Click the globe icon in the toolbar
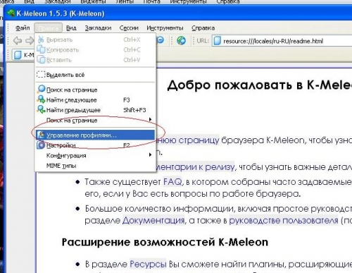This screenshot has height=273, width=352. click(181, 40)
